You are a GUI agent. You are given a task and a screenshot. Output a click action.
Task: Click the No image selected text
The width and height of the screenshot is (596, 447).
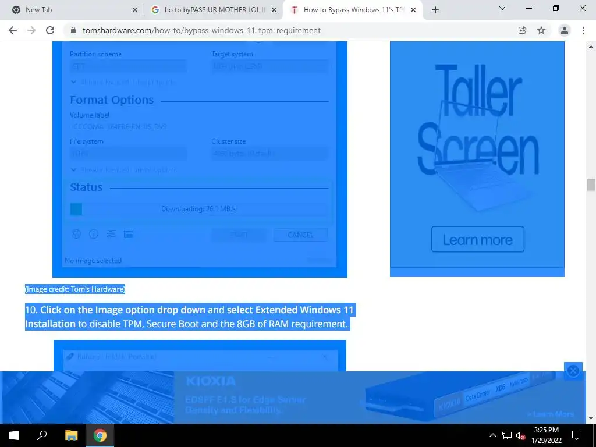coord(93,261)
